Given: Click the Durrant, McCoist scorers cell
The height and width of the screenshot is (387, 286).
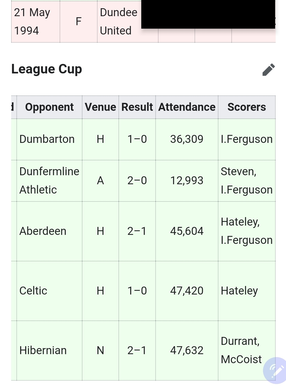Looking at the screenshot, I should (241, 350).
